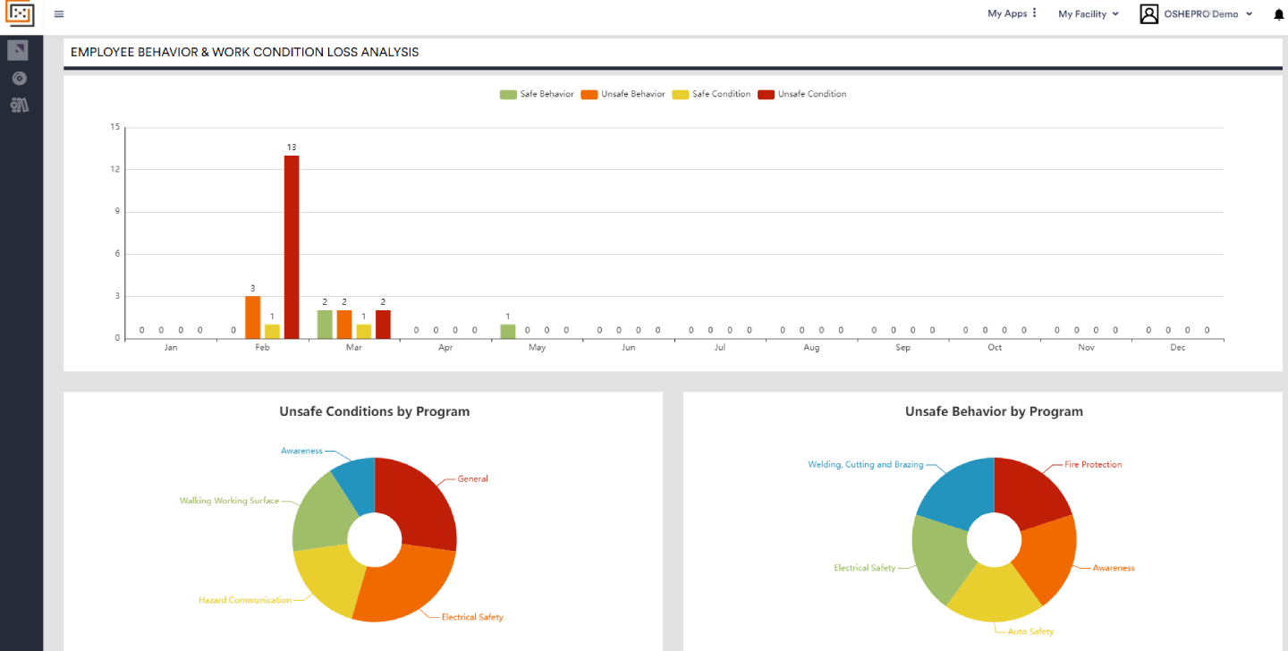Image resolution: width=1288 pixels, height=651 pixels.
Task: Click the My Apps three-dot icon
Action: 1035,13
